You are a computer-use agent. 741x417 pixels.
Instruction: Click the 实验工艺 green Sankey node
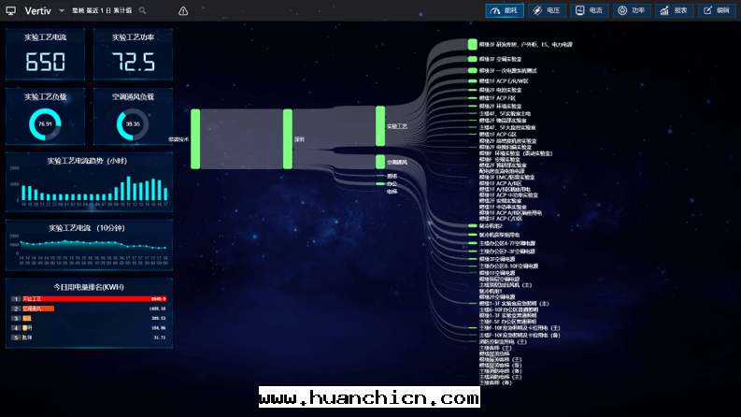point(380,126)
